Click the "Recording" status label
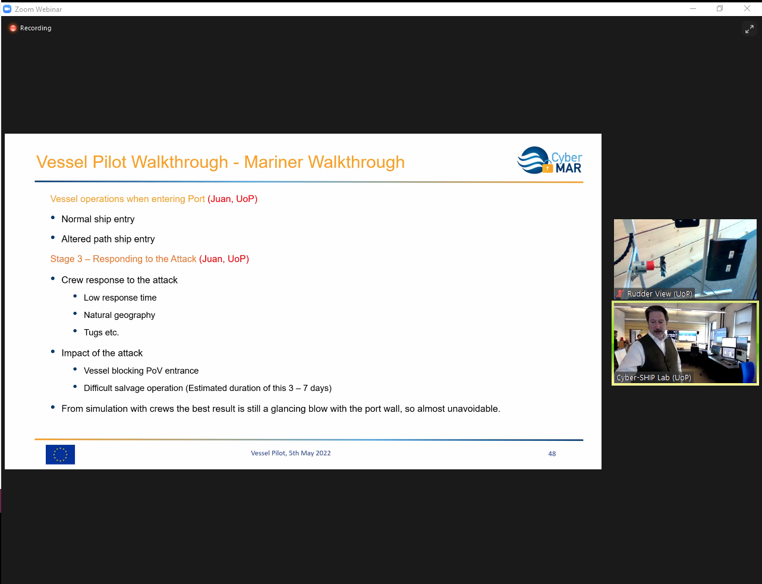 pyautogui.click(x=36, y=28)
